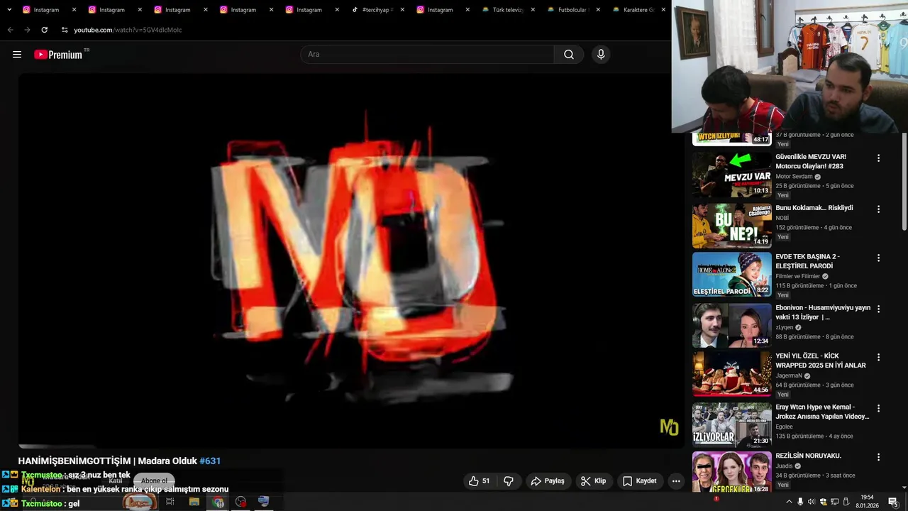The height and width of the screenshot is (511, 908).
Task: Open YENİ YIL ÖZEL KİCK WRAPPED title
Action: (x=821, y=361)
